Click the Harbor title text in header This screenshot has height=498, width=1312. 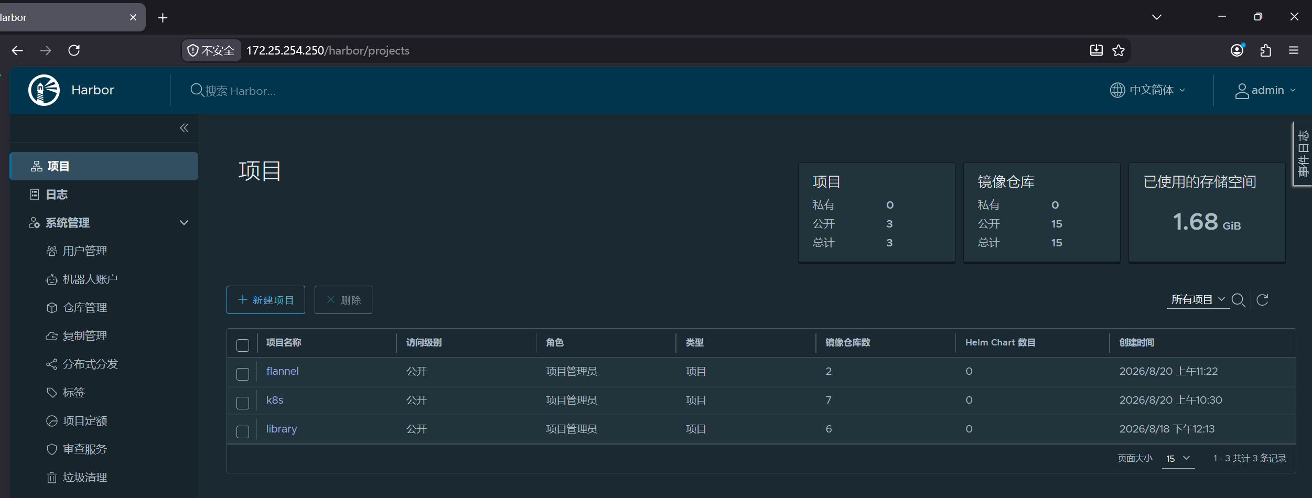(x=93, y=90)
